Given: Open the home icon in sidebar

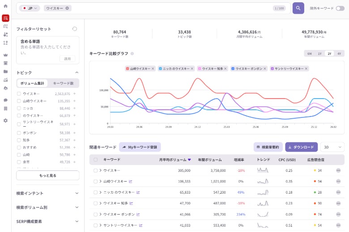Looking at the screenshot, I should click(5, 6).
